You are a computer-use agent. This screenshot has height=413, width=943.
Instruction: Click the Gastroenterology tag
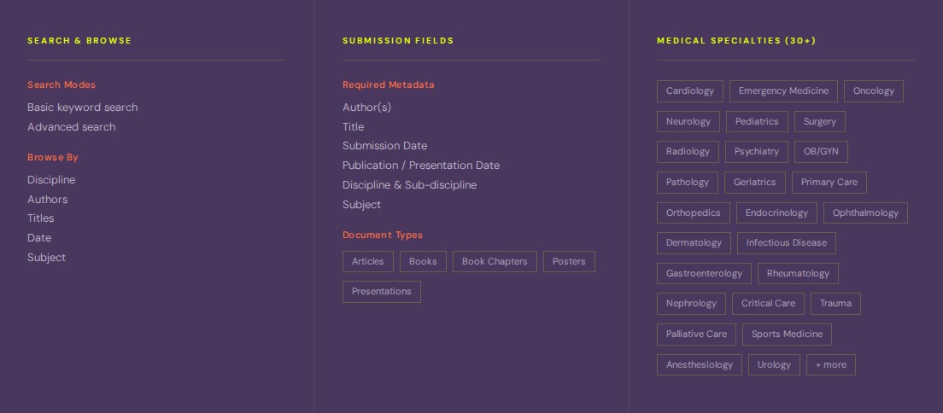pos(704,274)
